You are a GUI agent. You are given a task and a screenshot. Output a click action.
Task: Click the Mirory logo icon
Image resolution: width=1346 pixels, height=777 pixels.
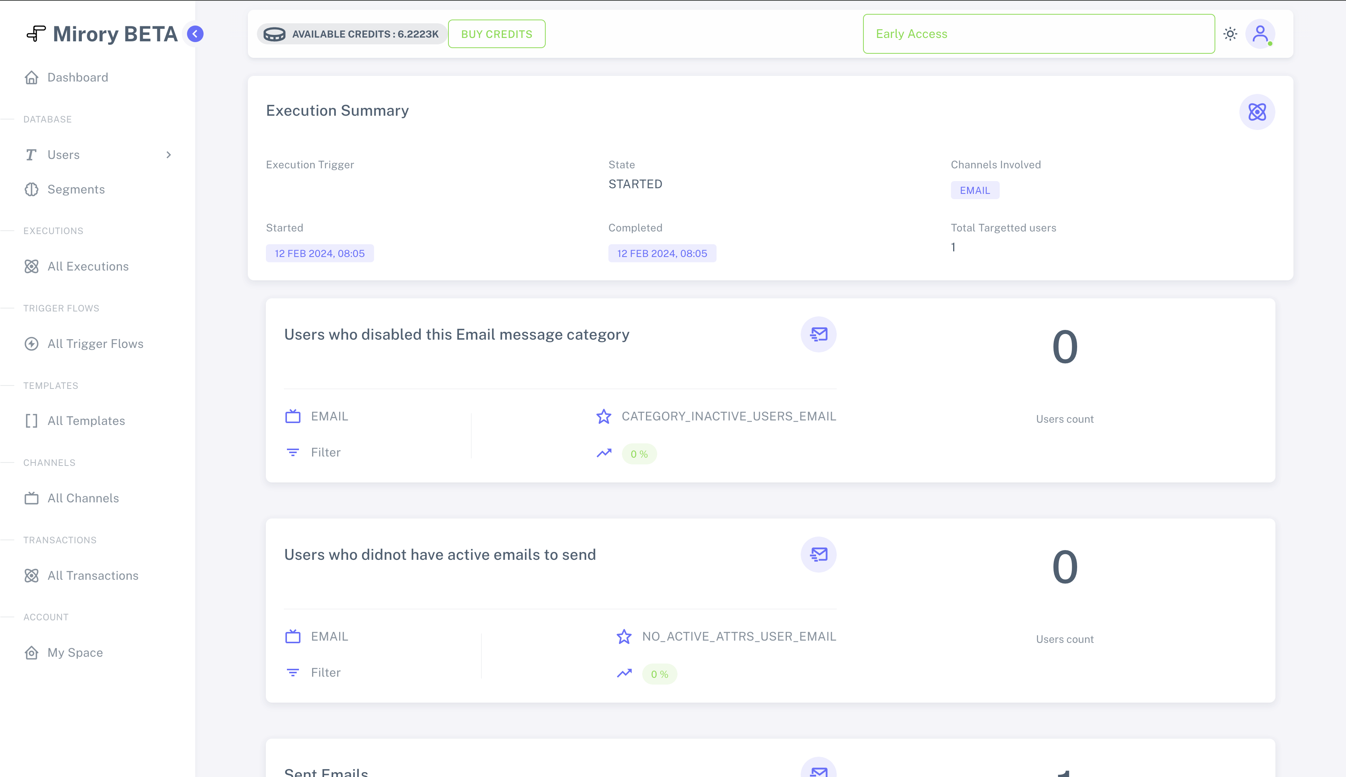point(36,33)
